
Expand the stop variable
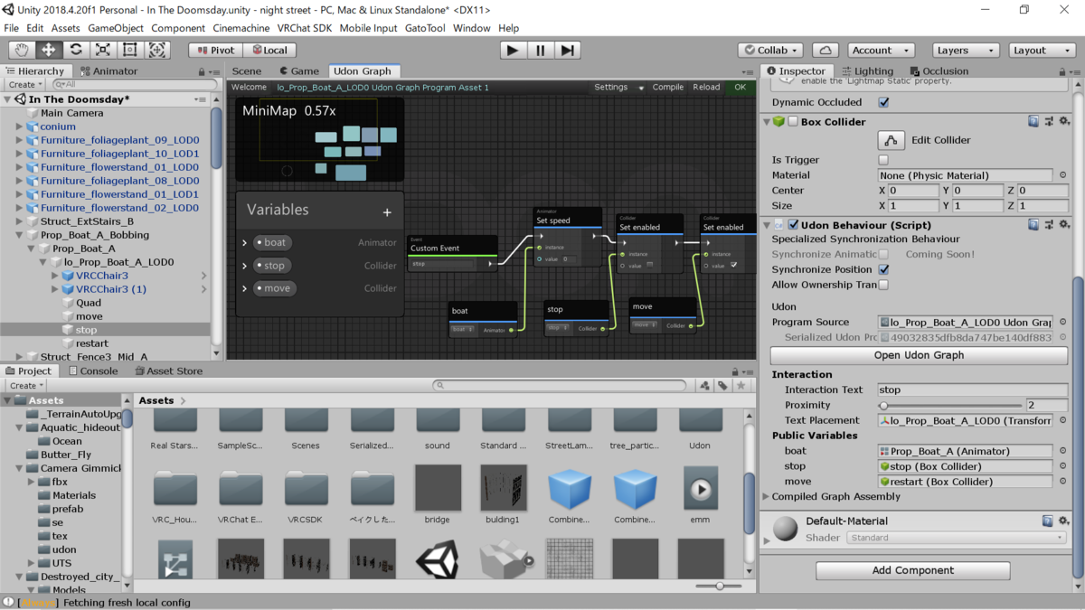pos(244,266)
